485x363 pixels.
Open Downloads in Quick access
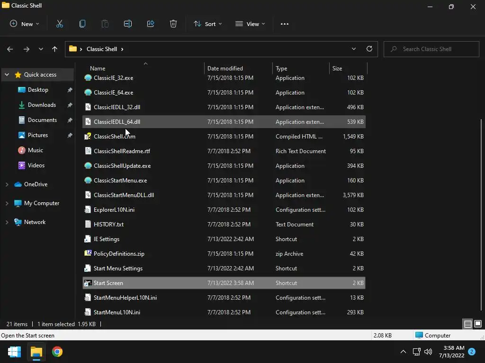click(42, 105)
